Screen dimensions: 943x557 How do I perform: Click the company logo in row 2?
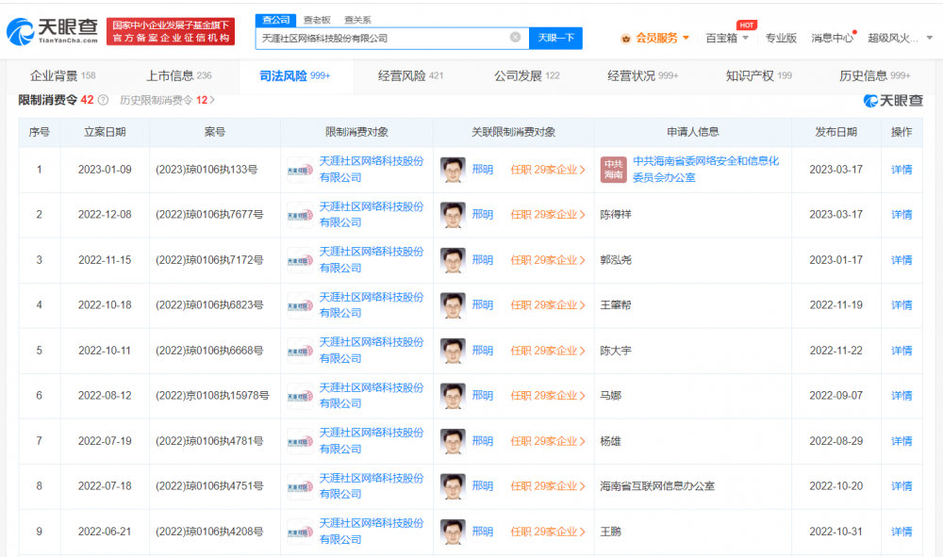click(300, 215)
